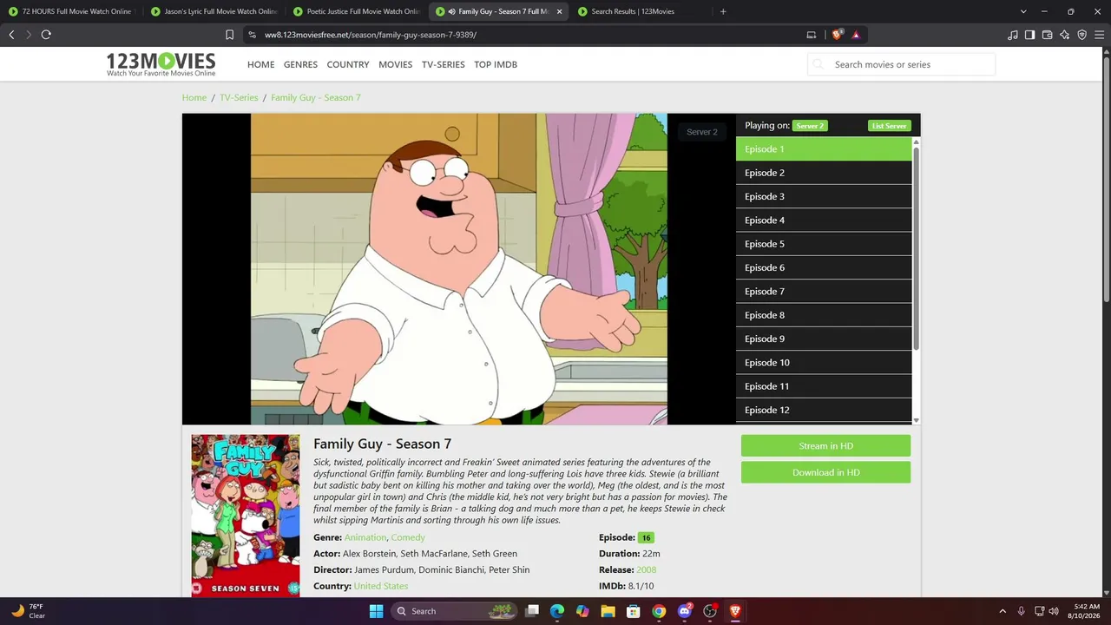Click the Search movies or series field
The image size is (1111, 625).
point(901,64)
